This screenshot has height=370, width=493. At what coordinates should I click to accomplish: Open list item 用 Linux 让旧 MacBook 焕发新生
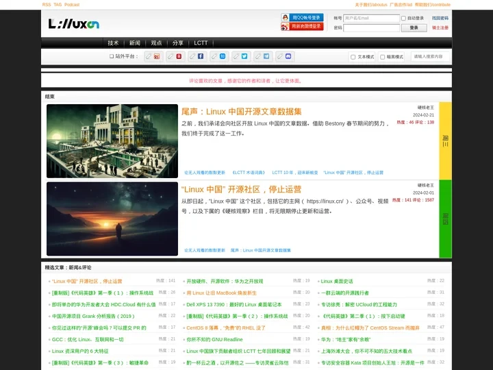tap(221, 293)
